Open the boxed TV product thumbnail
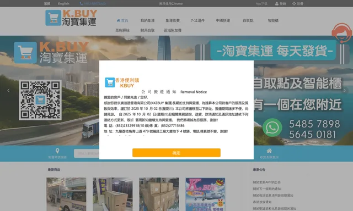The width and height of the screenshot is (353, 211). pos(113,194)
